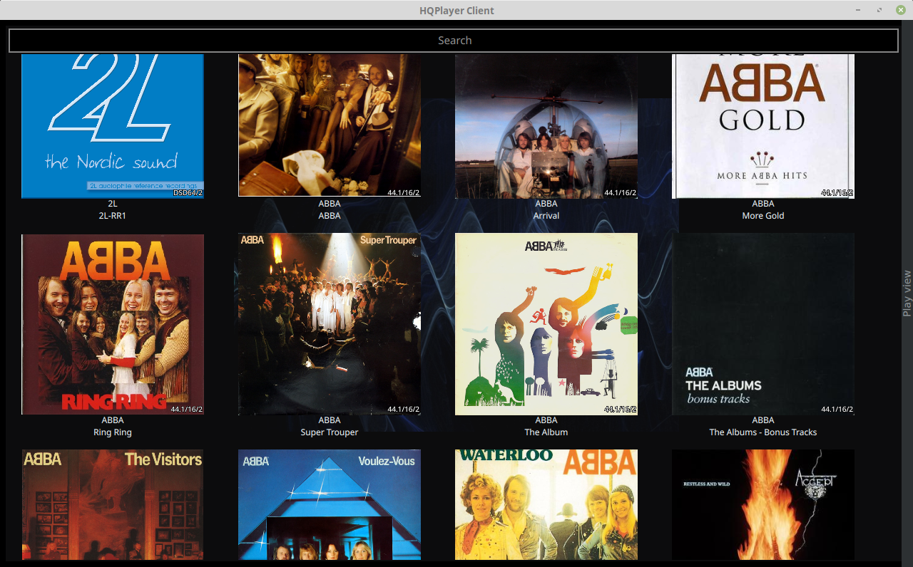Choose the ABBA More Gold cover
The image size is (913, 567).
pos(763,125)
